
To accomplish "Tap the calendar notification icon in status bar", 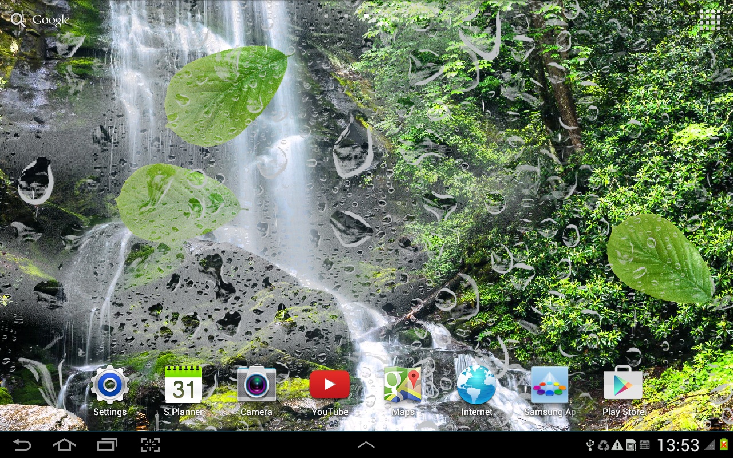I will [x=644, y=445].
